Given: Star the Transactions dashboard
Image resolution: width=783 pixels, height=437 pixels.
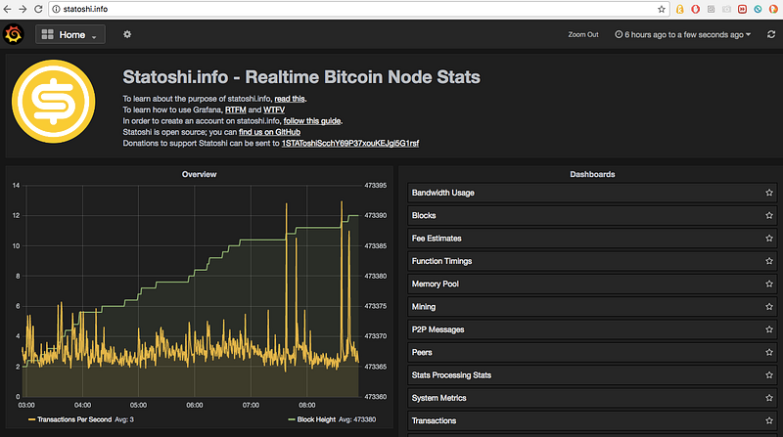Looking at the screenshot, I should pos(769,420).
